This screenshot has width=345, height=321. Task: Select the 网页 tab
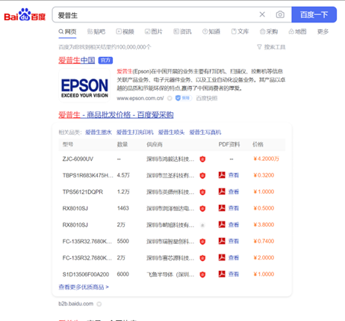click(67, 31)
